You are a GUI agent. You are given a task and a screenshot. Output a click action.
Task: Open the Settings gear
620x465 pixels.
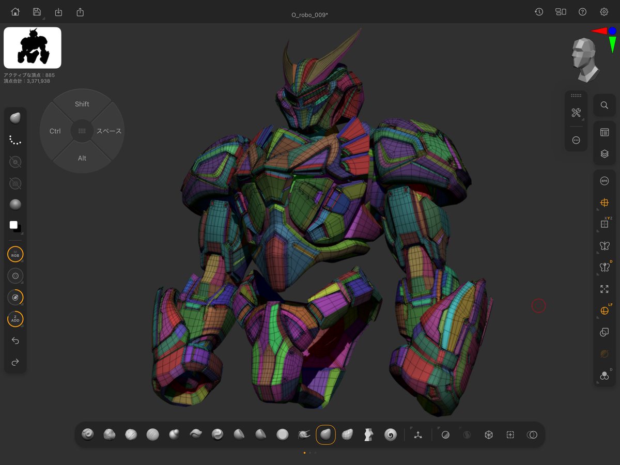pos(604,12)
